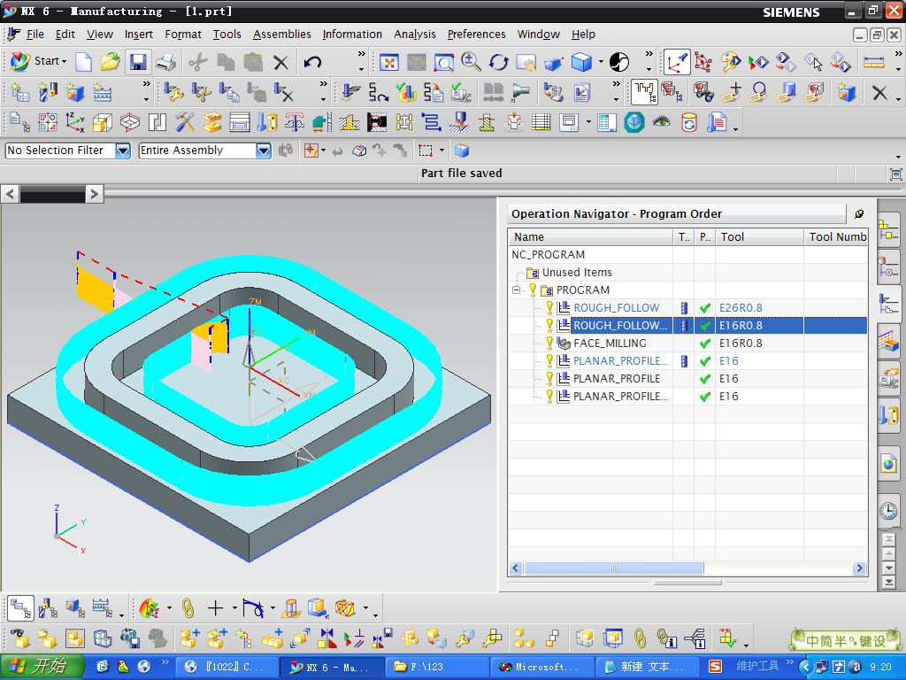Image resolution: width=906 pixels, height=680 pixels.
Task: Open the Preferences menu
Action: pyautogui.click(x=476, y=35)
